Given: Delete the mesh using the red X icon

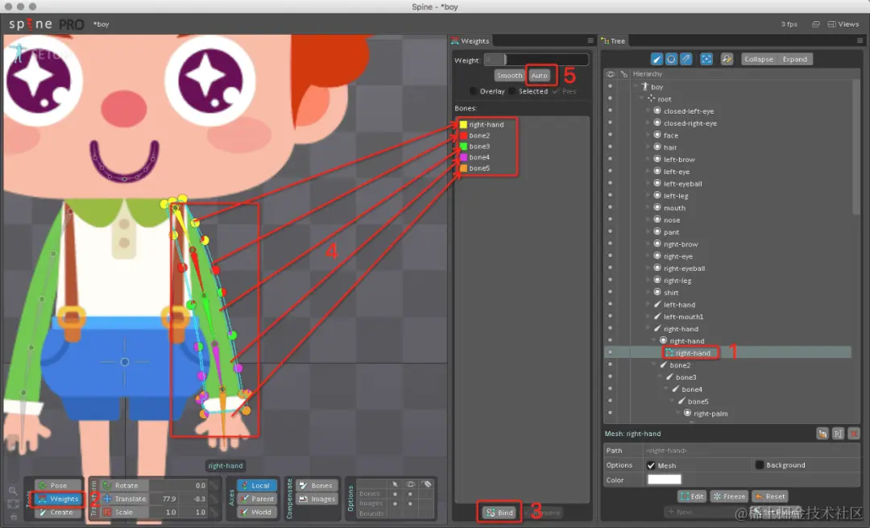Looking at the screenshot, I should coord(854,434).
